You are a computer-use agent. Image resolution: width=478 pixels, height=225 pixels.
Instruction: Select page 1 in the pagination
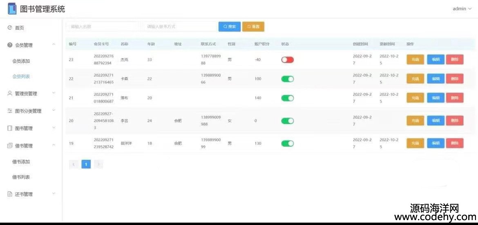pyautogui.click(x=86, y=164)
